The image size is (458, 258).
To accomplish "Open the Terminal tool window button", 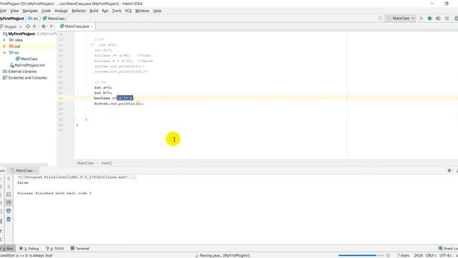I will (79, 249).
